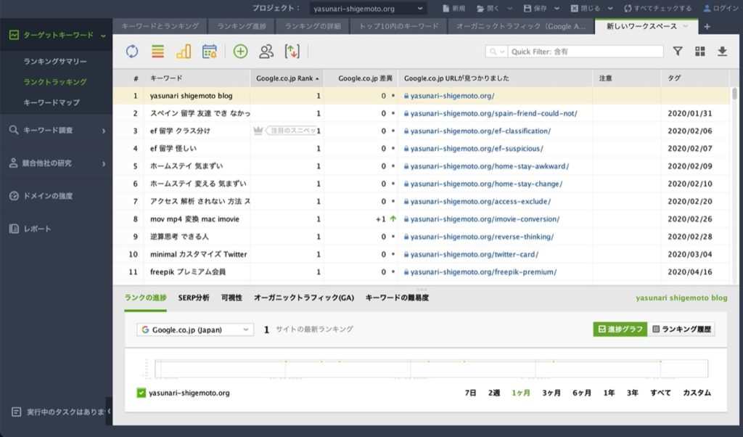Click the striped list view icon
The image size is (743, 437).
tap(157, 52)
